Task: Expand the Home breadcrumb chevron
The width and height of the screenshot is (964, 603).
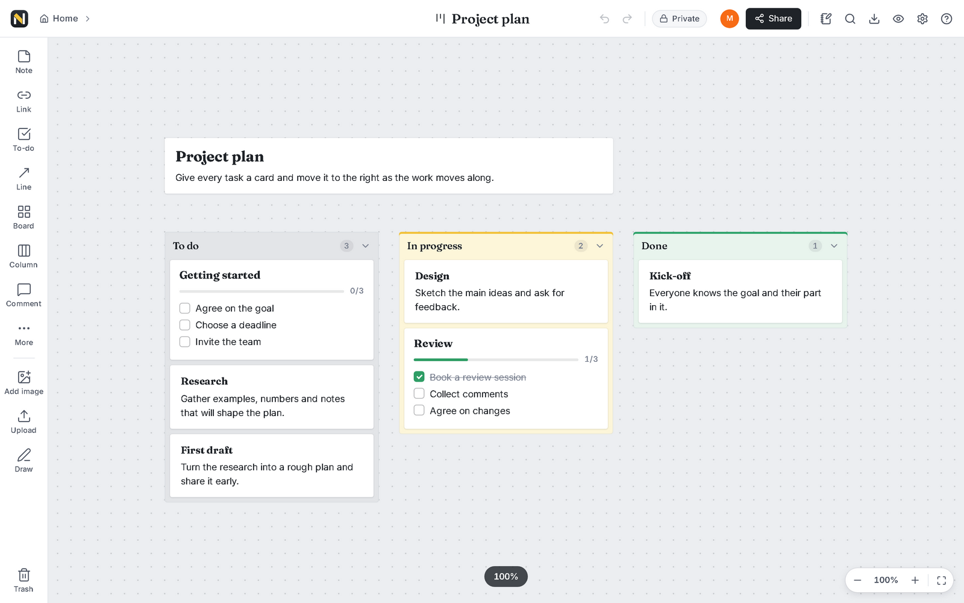Action: [88, 19]
